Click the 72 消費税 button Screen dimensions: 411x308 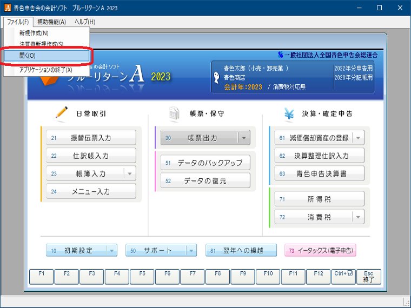pos(314,217)
